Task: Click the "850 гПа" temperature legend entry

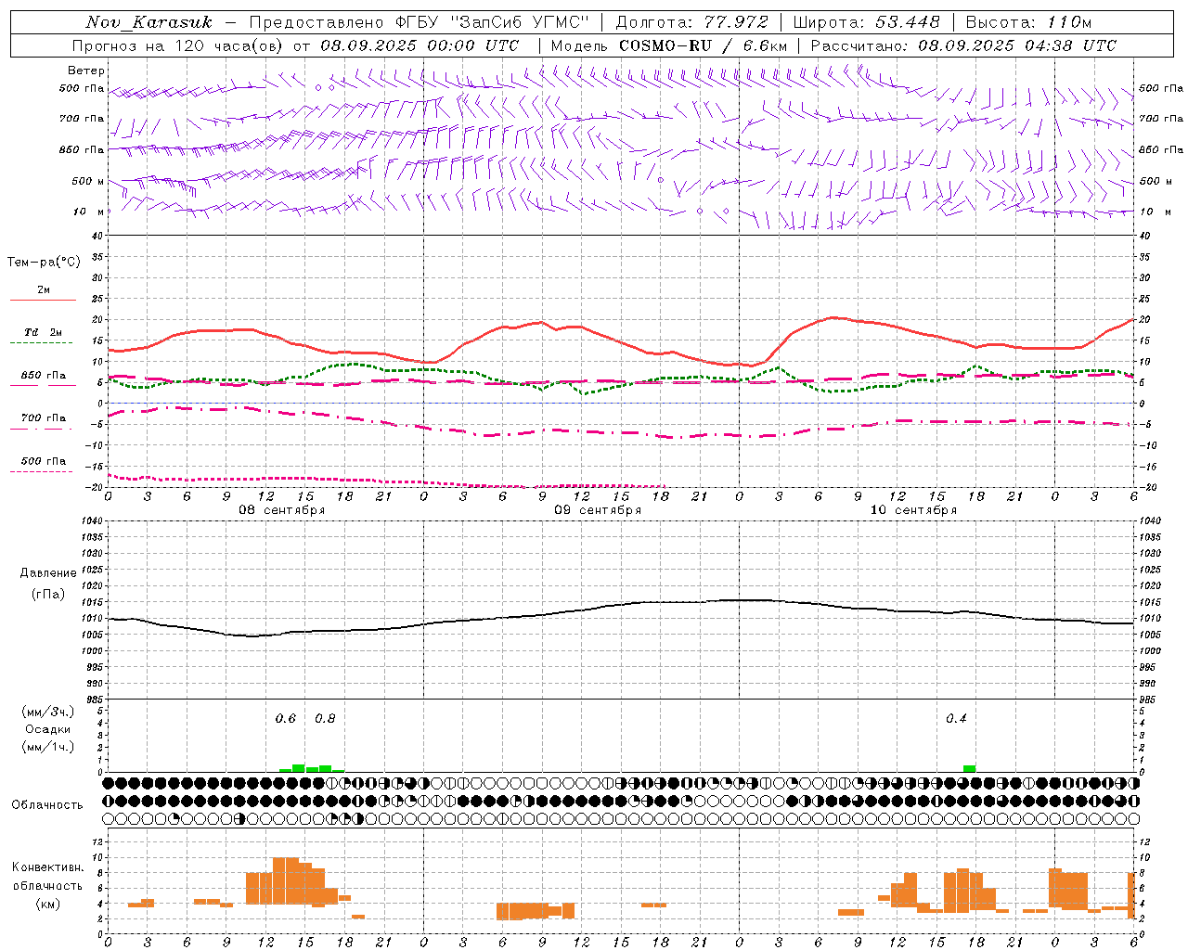Action: (x=44, y=376)
